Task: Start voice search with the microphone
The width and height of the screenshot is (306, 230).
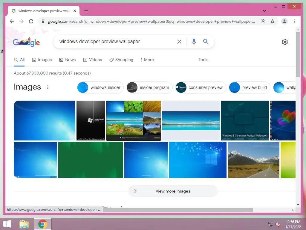Action: [194, 41]
